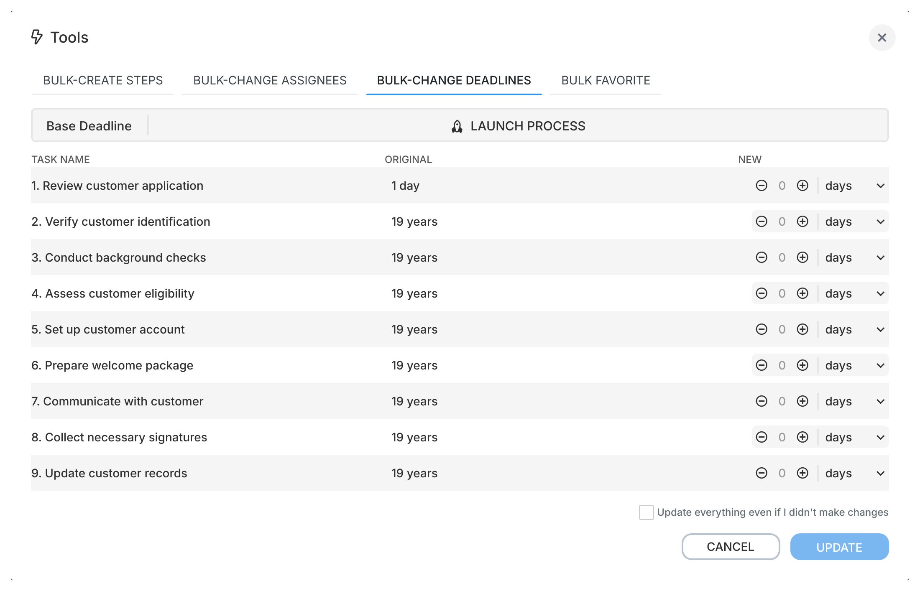The image size is (920, 591).
Task: Click plus icon for Prepare welcome package
Action: (x=802, y=365)
